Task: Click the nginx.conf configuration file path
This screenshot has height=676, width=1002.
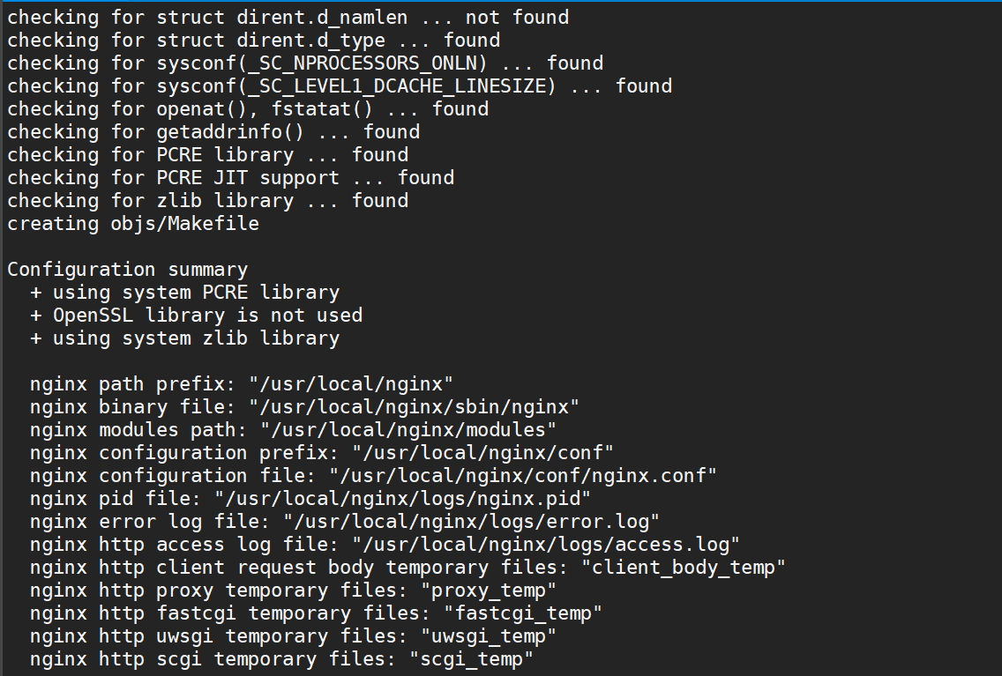Action: pyautogui.click(x=523, y=476)
